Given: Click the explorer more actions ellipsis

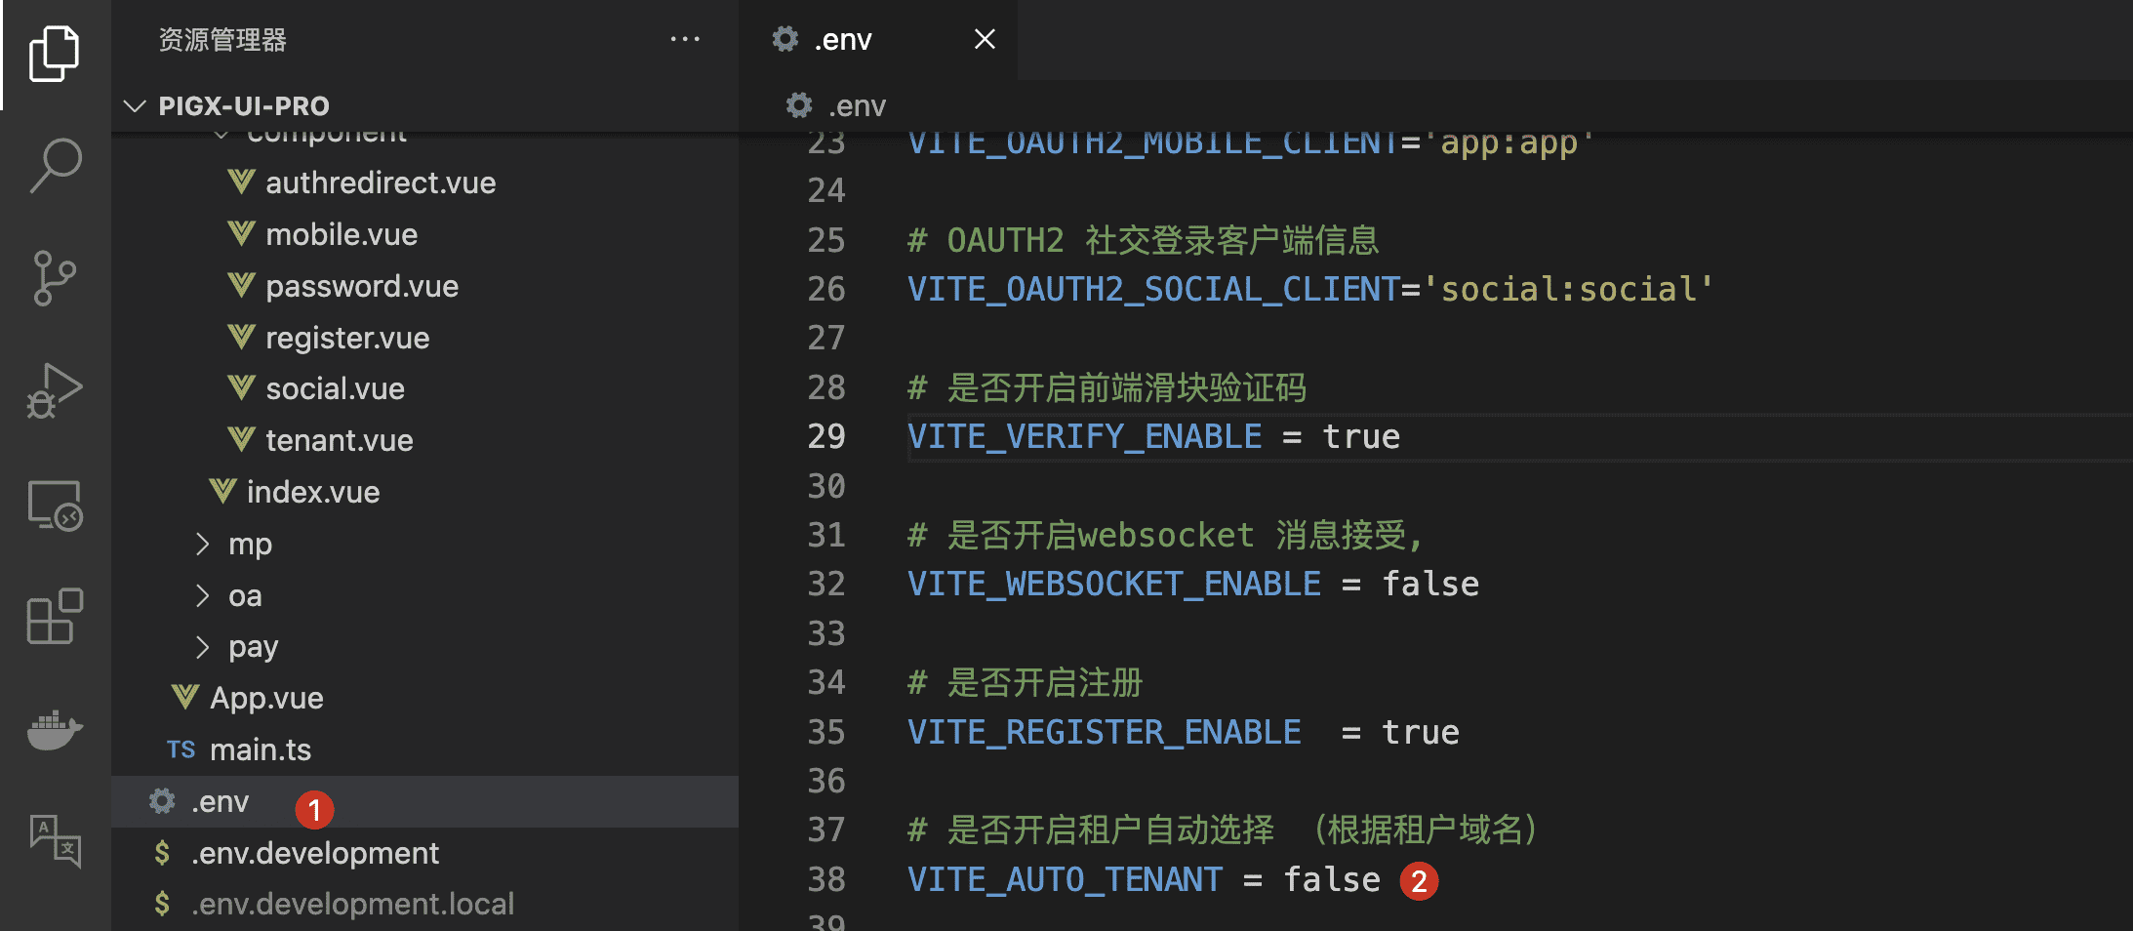Looking at the screenshot, I should [x=685, y=40].
